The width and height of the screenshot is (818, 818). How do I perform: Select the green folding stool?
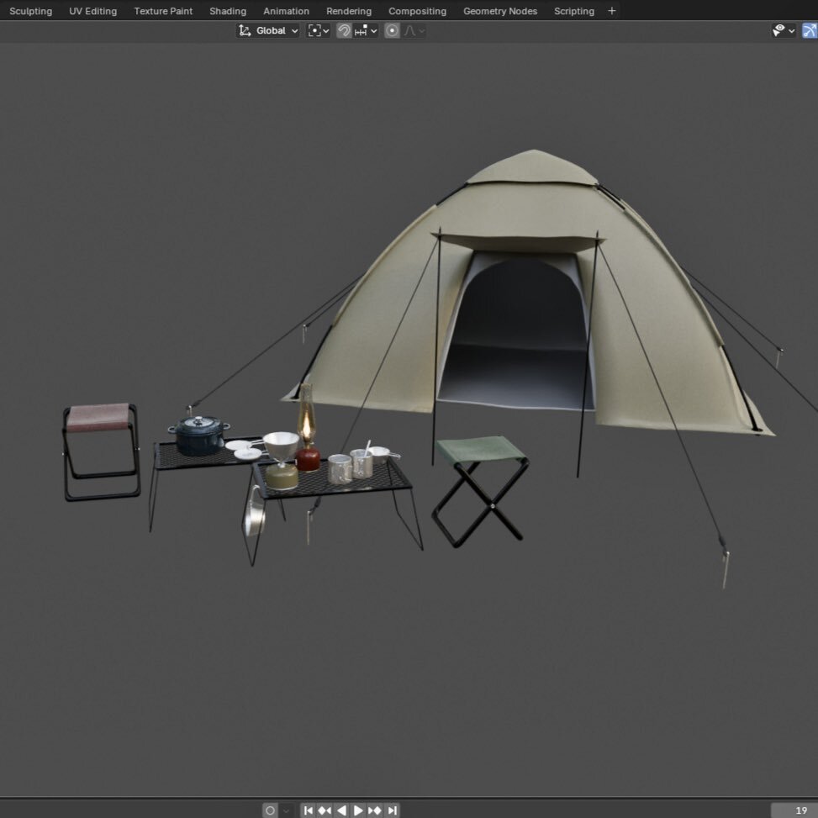point(480,490)
